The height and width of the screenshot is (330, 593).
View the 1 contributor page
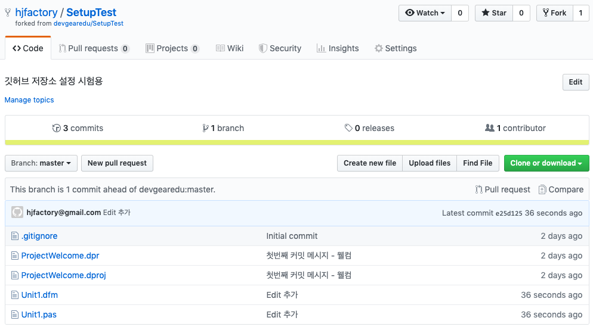pos(515,129)
